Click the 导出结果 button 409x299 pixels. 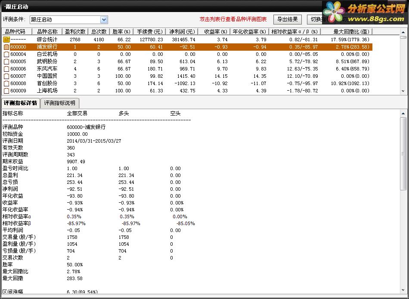[288, 19]
